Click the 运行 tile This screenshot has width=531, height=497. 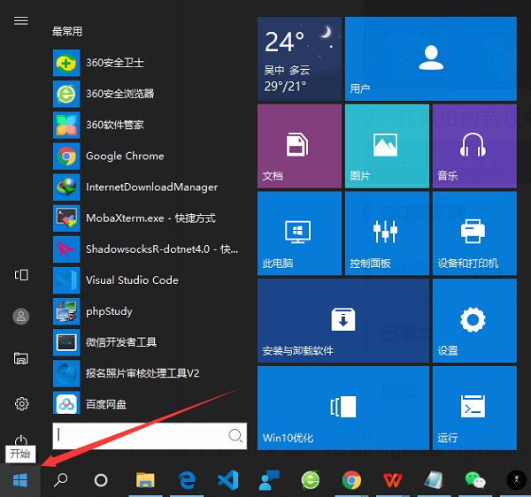[x=473, y=406]
